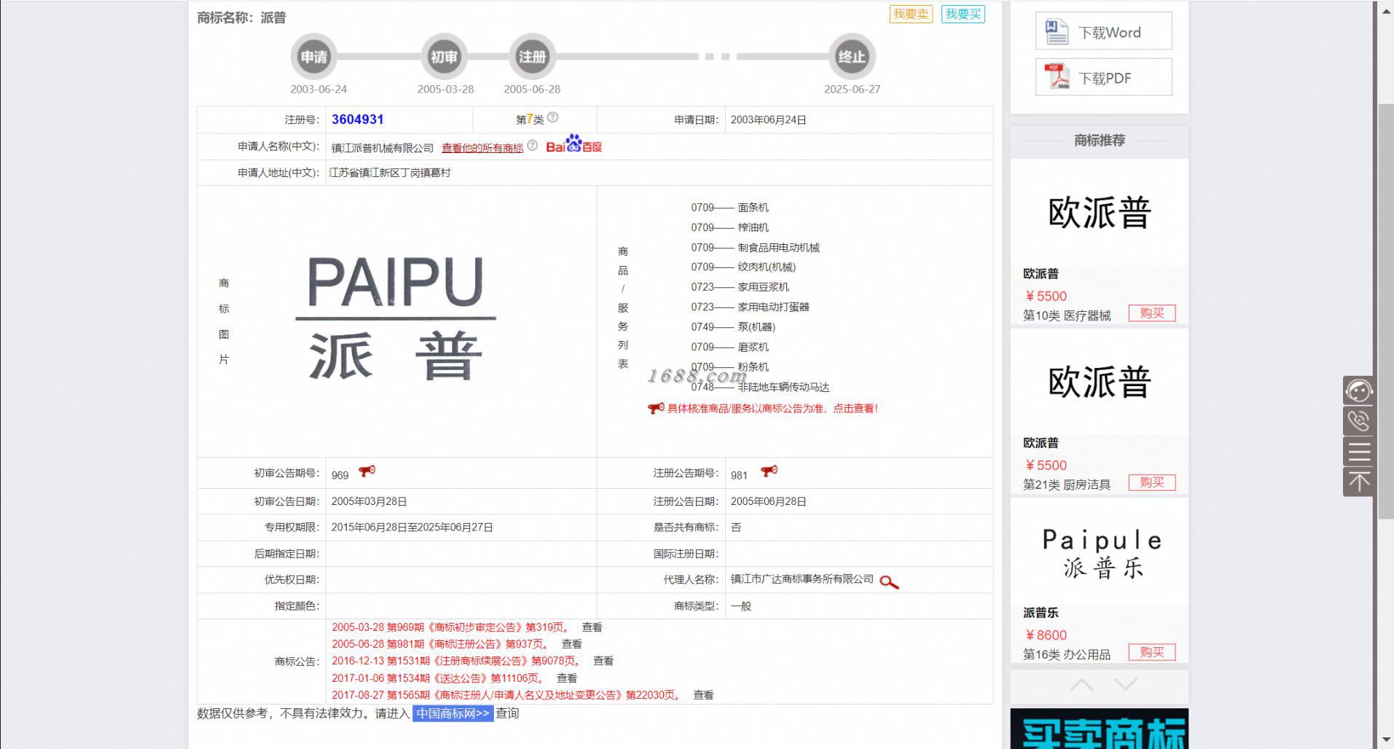
Task: Click agent name 镇江市广达商标事务所有限公司
Action: (x=802, y=579)
